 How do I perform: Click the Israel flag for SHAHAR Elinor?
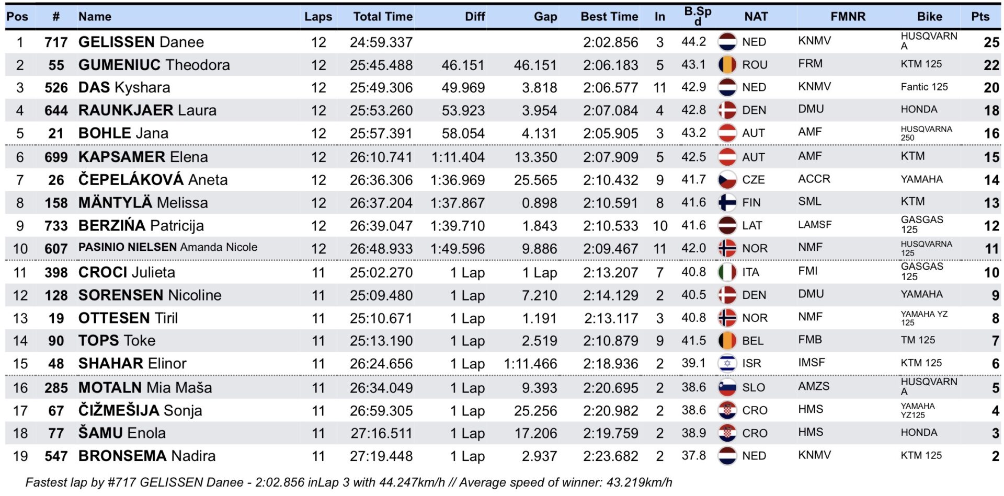pyautogui.click(x=727, y=363)
